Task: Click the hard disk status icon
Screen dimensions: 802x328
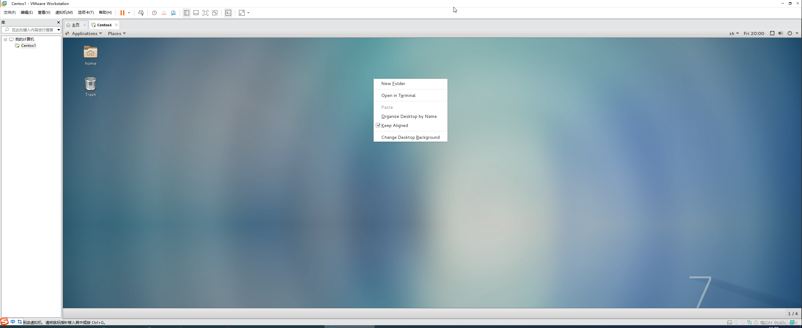Action: pos(729,322)
